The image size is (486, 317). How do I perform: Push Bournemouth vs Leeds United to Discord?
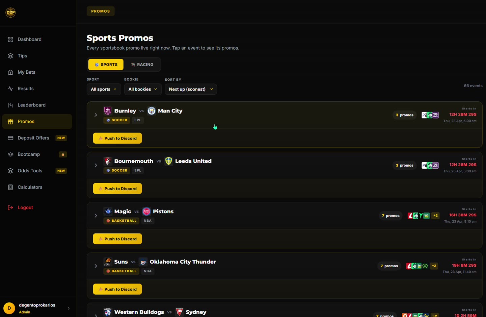pyautogui.click(x=117, y=188)
